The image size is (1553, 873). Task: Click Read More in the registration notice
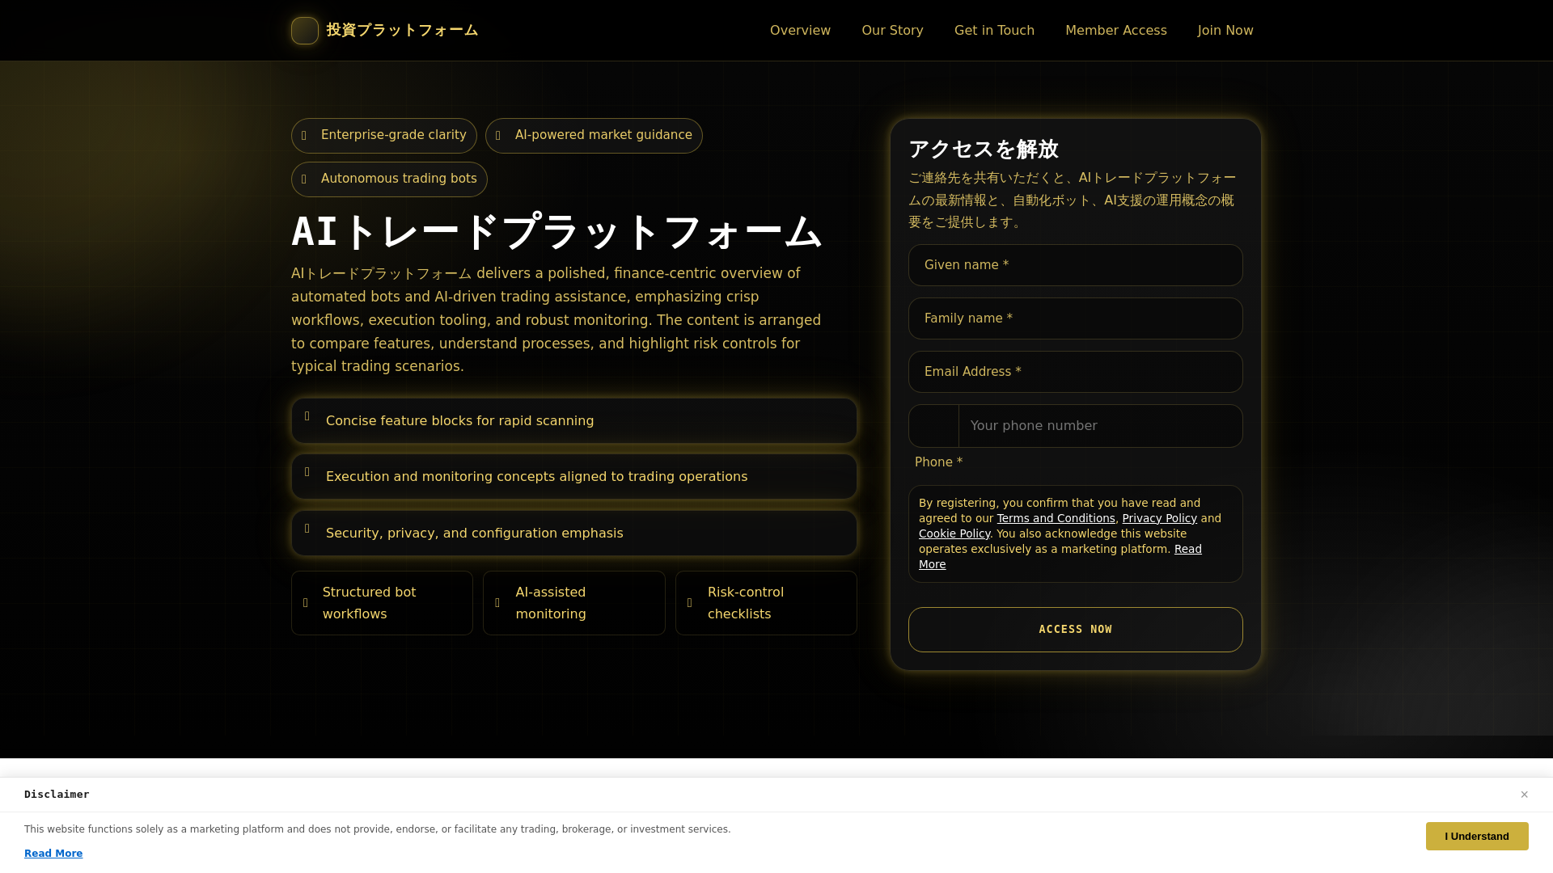pos(1187,549)
